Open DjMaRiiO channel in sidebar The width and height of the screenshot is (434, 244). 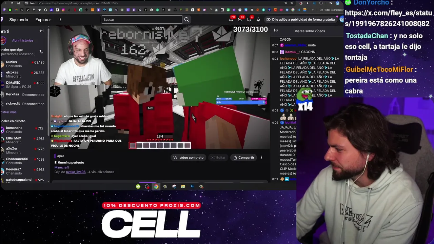click(x=23, y=84)
